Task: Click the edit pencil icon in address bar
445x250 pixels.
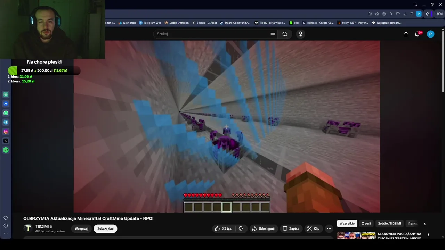Action: point(370,14)
